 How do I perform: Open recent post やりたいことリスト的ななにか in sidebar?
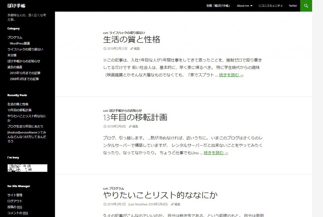coord(27,118)
